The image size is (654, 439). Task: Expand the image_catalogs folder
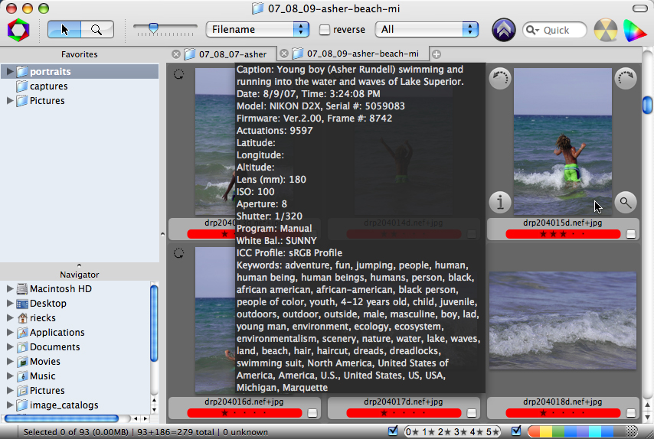click(x=10, y=405)
